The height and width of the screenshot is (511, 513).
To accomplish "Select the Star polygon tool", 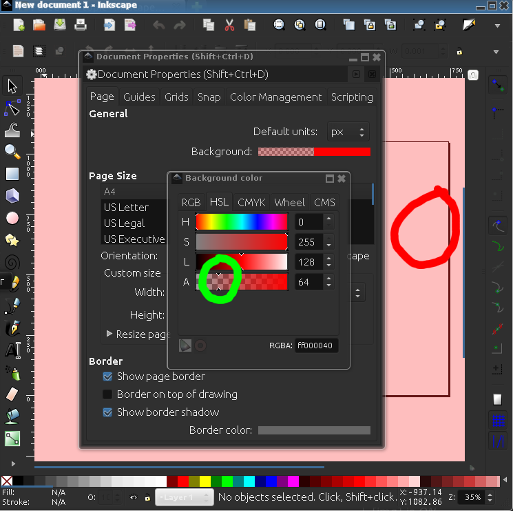I will [12, 240].
